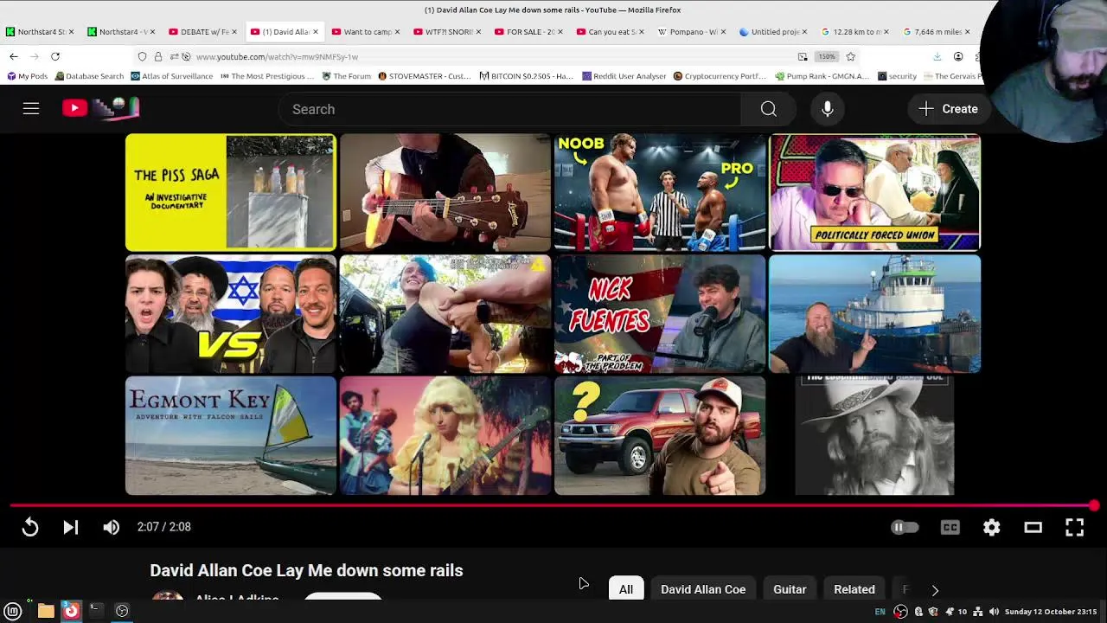Open red pickup truck video thumbnail
Image resolution: width=1107 pixels, height=623 pixels.
pyautogui.click(x=660, y=435)
